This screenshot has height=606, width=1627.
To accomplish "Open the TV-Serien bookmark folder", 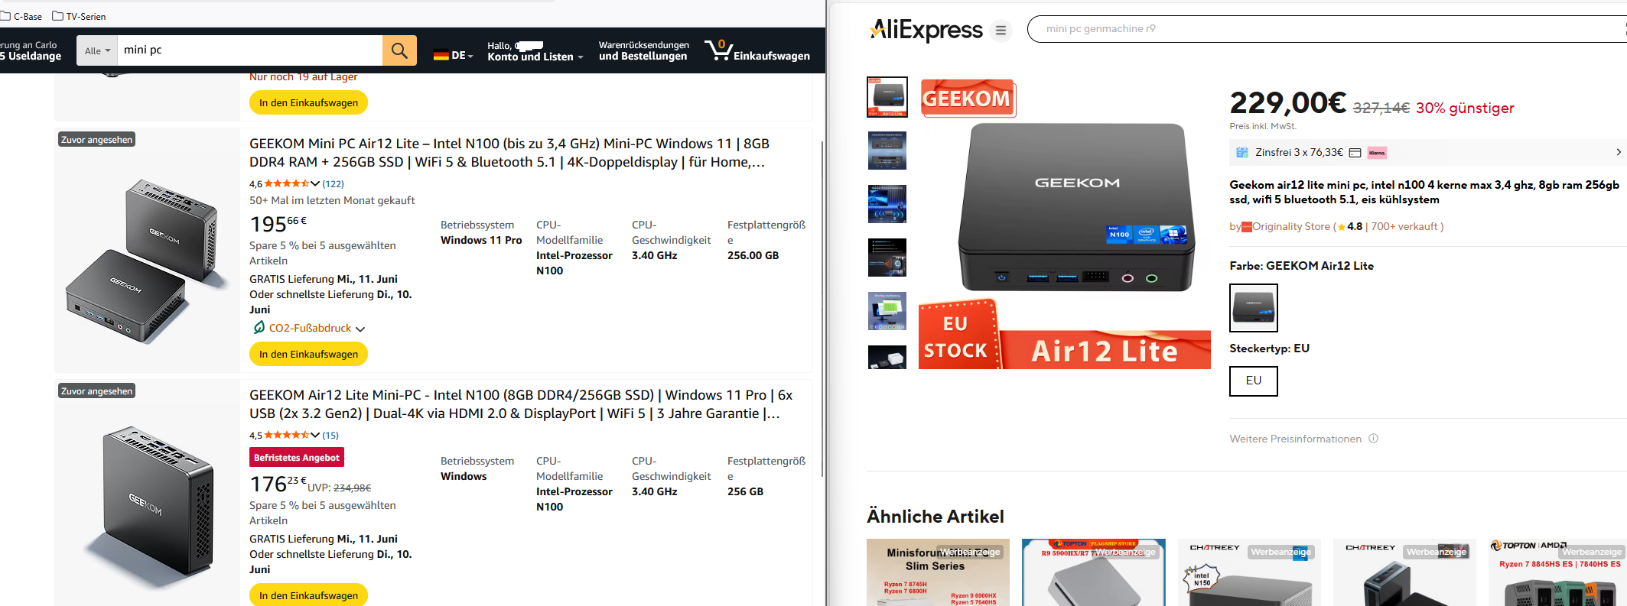I will pyautogui.click(x=79, y=16).
